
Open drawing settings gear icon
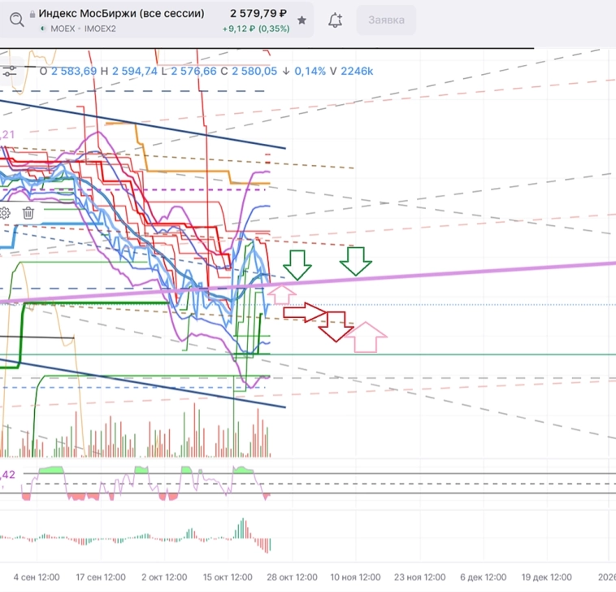[x=5, y=213]
